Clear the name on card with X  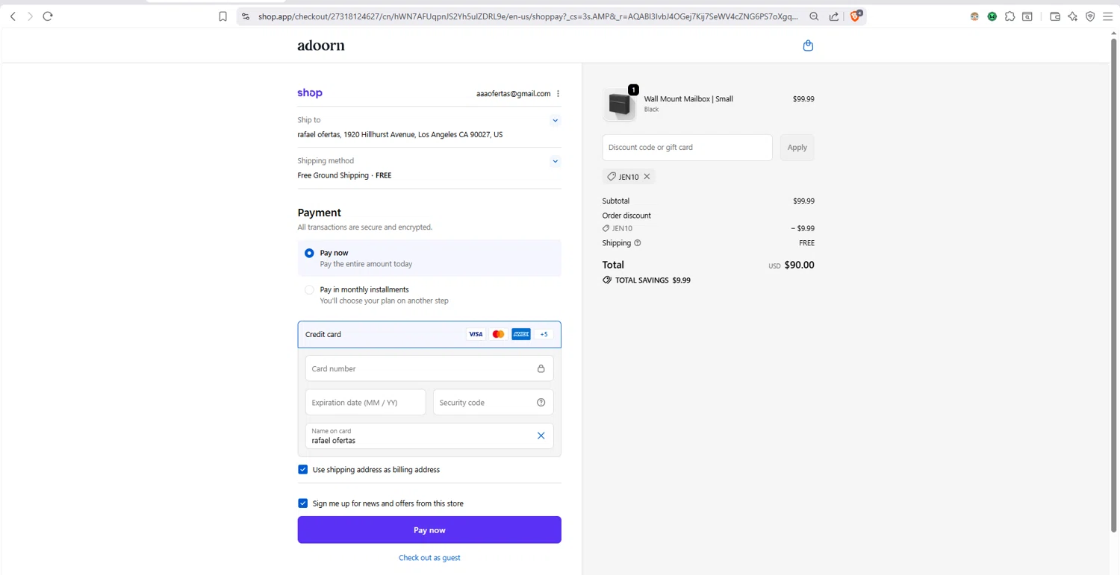541,436
